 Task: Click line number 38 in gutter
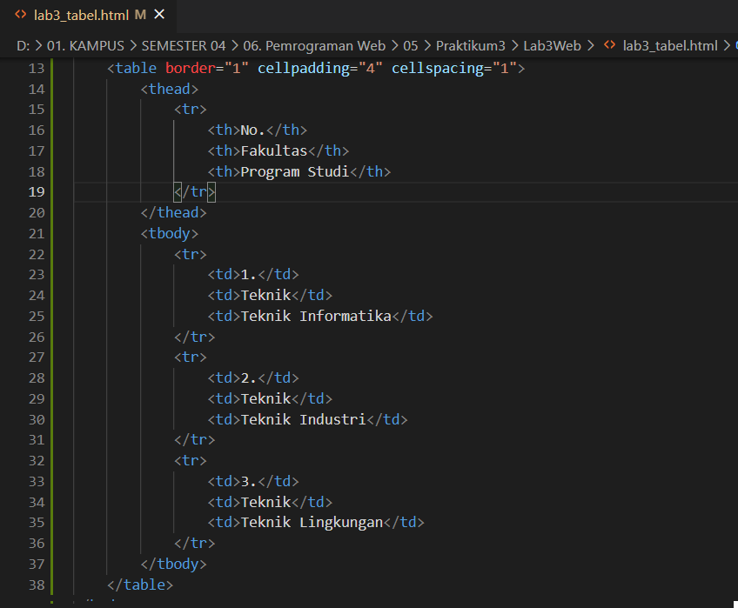pos(37,585)
